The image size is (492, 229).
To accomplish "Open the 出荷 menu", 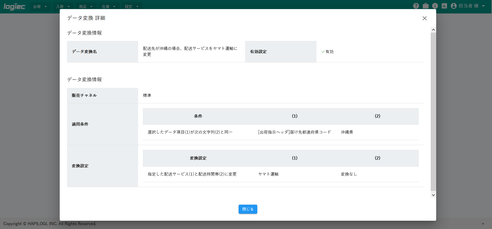I will [x=40, y=7].
